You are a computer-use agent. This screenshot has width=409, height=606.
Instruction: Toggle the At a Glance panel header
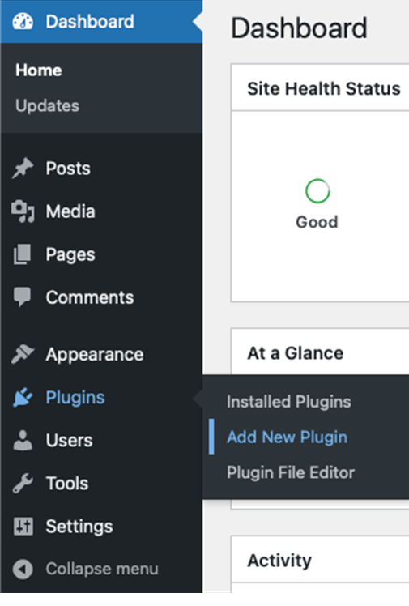320,352
